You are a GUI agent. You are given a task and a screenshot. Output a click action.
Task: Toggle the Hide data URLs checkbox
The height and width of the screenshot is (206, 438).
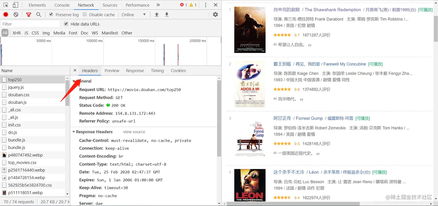pos(66,24)
